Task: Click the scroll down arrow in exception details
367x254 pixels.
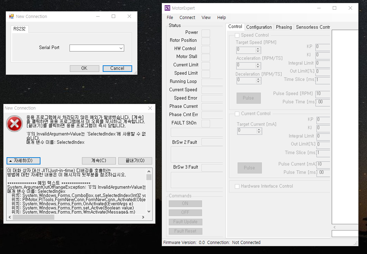Action: click(x=149, y=211)
